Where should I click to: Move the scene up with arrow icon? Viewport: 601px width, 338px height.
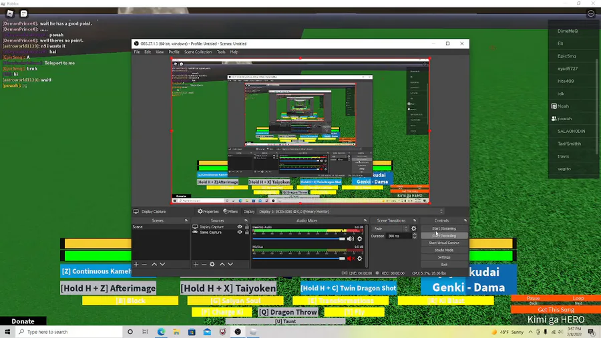click(154, 264)
